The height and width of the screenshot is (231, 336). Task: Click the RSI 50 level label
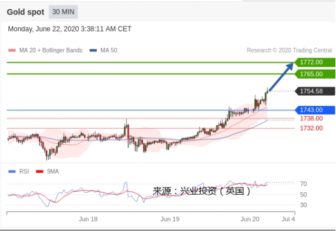pyautogui.click(x=303, y=195)
